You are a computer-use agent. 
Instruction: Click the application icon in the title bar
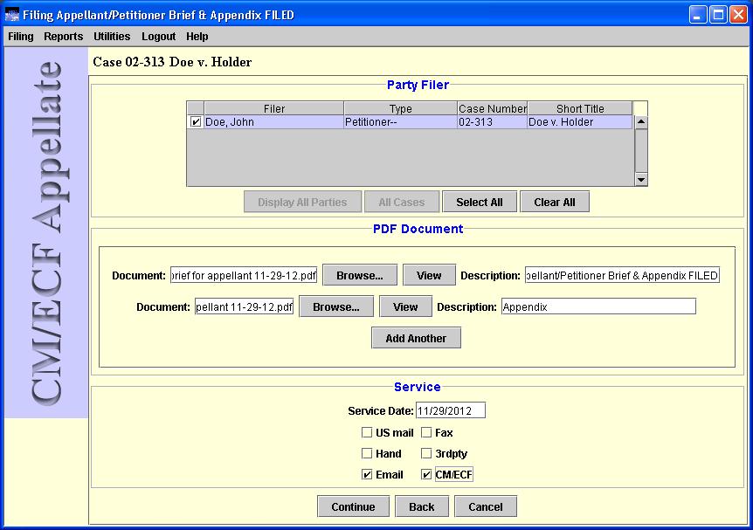click(x=12, y=15)
